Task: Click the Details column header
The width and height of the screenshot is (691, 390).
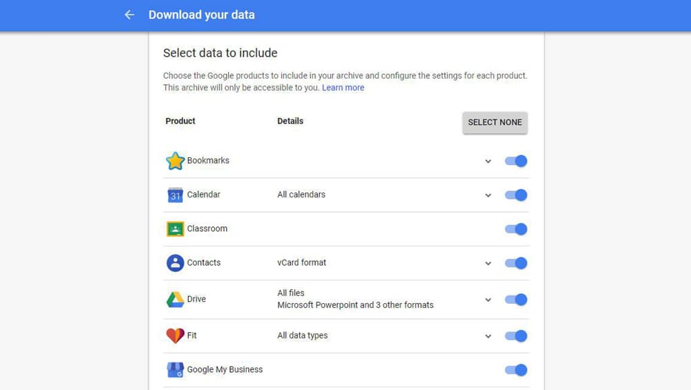Action: tap(290, 121)
